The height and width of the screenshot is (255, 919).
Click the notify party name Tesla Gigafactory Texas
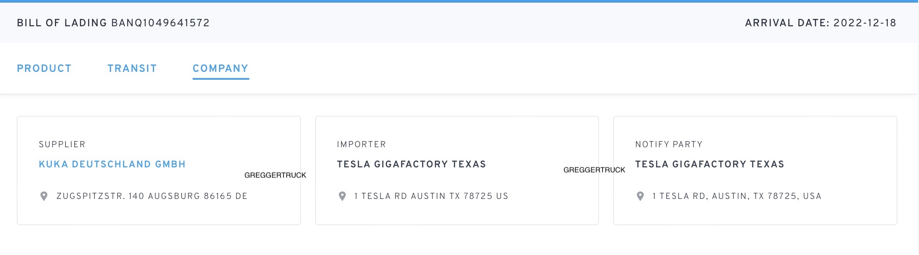pyautogui.click(x=710, y=164)
